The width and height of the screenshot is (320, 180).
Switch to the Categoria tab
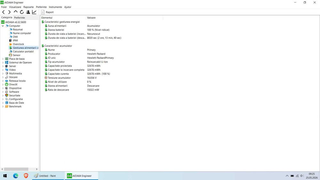tap(6, 18)
